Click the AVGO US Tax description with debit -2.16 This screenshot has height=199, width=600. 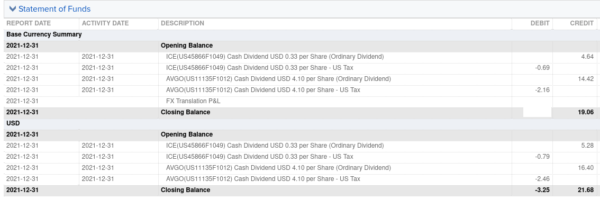[x=263, y=90]
